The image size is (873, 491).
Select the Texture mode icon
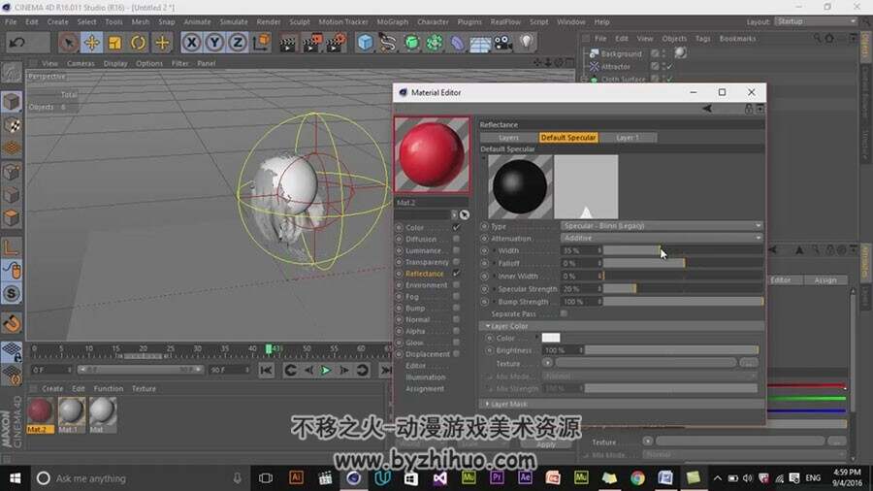pyautogui.click(x=12, y=126)
